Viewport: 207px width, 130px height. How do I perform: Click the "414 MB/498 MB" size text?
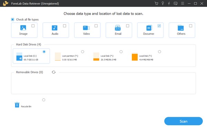(x=146, y=60)
